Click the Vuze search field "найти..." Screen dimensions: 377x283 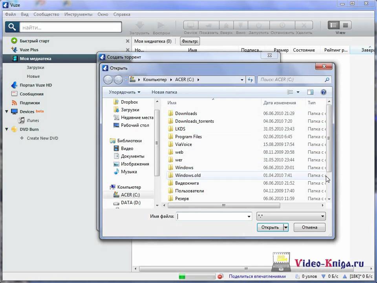(x=70, y=27)
